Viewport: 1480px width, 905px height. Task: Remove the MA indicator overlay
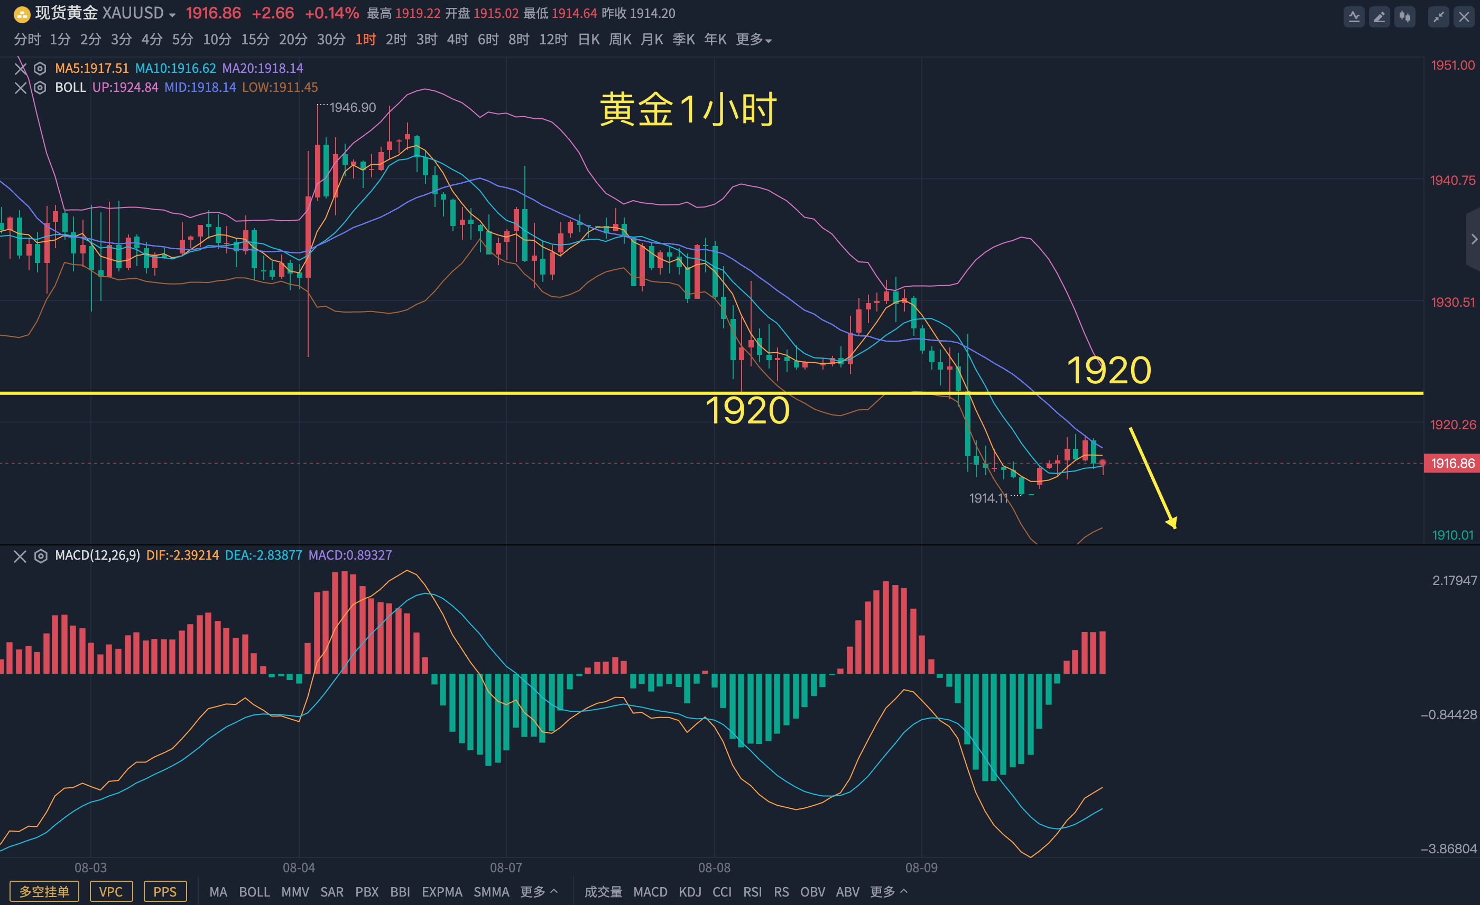coord(21,69)
